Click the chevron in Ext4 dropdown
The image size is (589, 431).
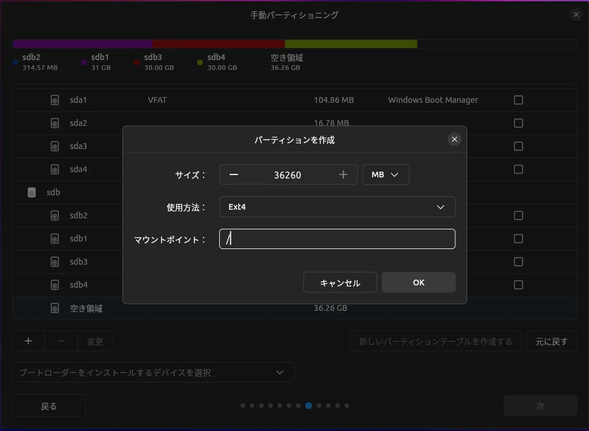pos(440,207)
